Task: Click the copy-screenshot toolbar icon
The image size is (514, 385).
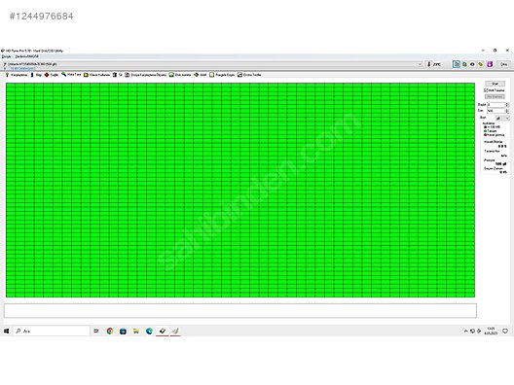Action: coord(464,64)
